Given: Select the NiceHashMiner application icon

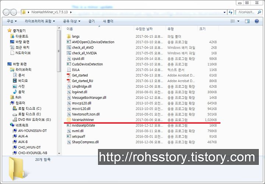Looking at the screenshot, I should click(68, 120).
